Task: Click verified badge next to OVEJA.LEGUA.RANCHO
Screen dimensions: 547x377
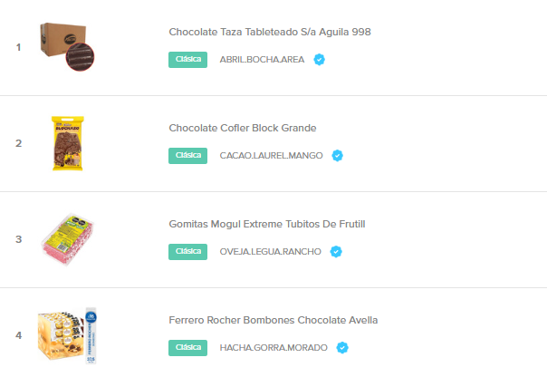Action: [x=336, y=251]
